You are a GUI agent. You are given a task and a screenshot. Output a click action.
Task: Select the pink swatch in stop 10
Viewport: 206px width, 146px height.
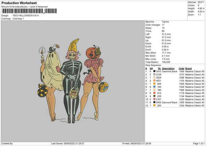pyautogui.click(x=154, y=99)
